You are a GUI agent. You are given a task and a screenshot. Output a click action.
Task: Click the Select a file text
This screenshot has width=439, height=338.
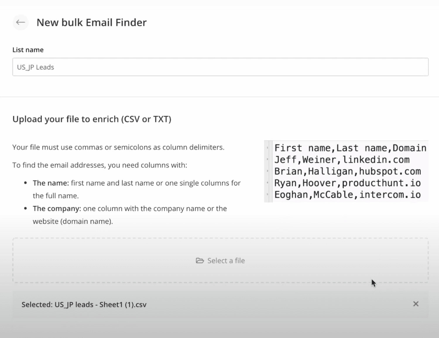pyautogui.click(x=226, y=260)
